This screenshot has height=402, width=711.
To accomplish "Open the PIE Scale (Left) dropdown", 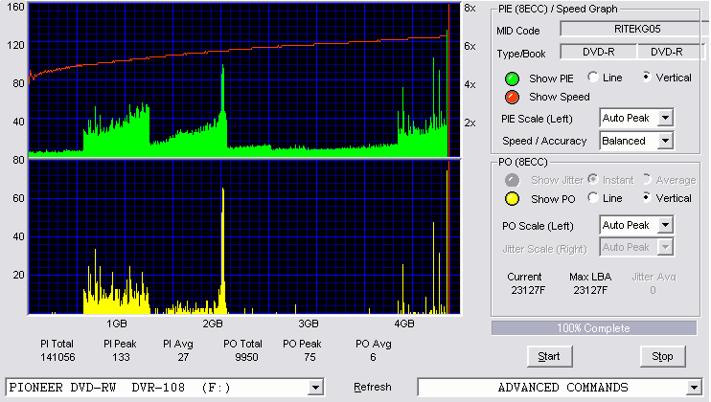I will 665,118.
